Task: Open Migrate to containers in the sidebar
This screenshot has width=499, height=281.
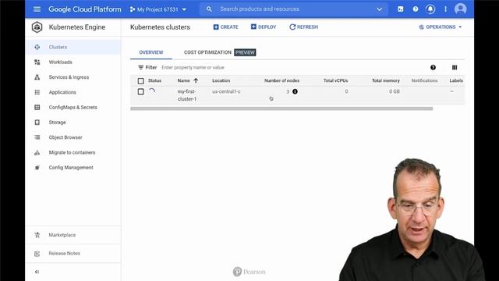Action: tap(72, 153)
